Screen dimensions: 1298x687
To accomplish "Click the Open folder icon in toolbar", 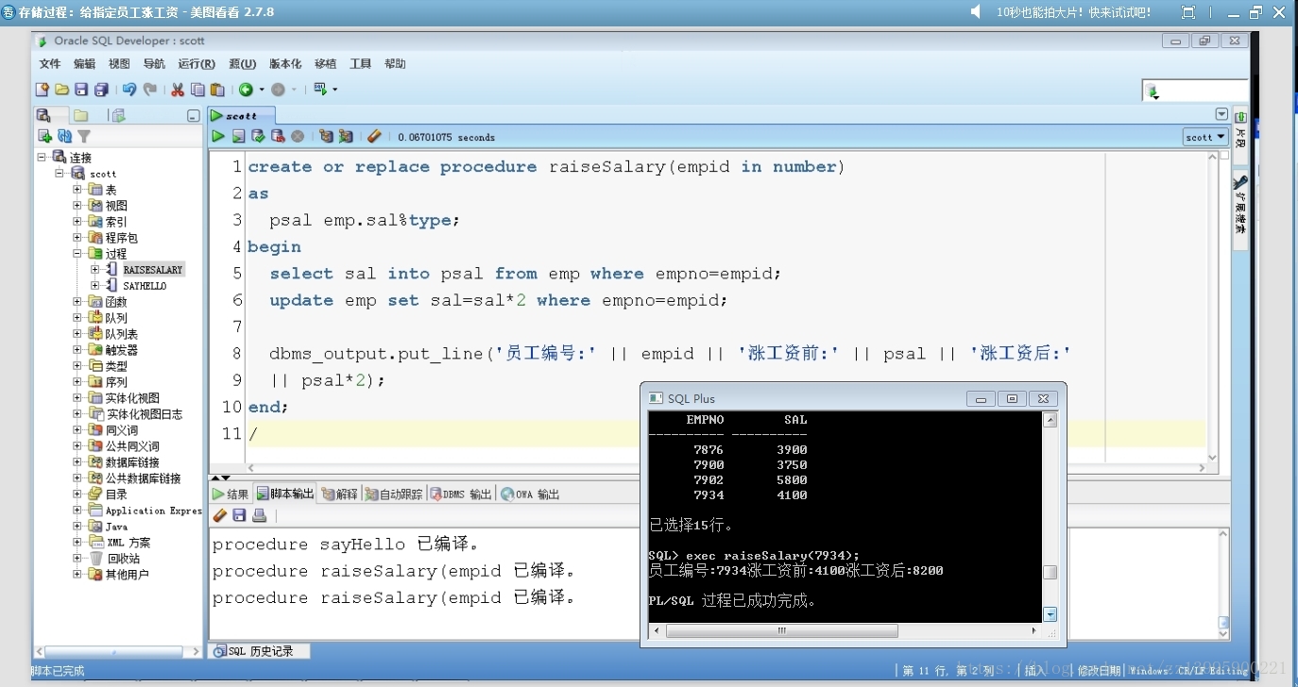I will coord(62,90).
